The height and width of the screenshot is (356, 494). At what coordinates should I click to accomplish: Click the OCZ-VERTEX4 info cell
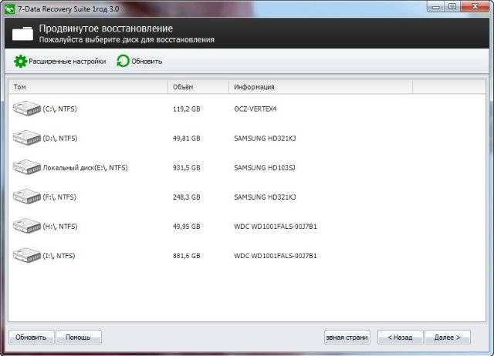pyautogui.click(x=255, y=109)
